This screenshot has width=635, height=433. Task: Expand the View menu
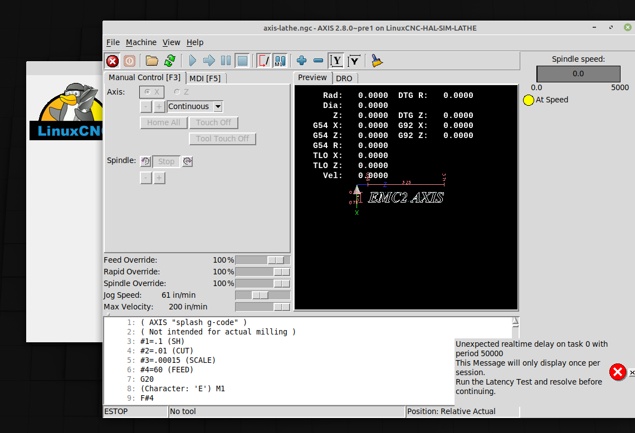(171, 42)
